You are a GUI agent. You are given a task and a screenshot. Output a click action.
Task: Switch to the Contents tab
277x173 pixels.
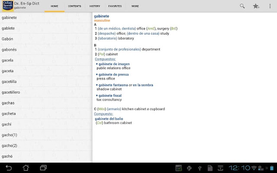(74, 6)
